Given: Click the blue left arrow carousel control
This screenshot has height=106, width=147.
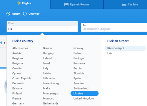Looking at the screenshot, I should [x=1, y=43].
